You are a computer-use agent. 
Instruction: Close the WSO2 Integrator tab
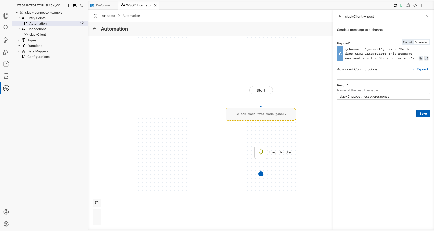[x=155, y=5]
